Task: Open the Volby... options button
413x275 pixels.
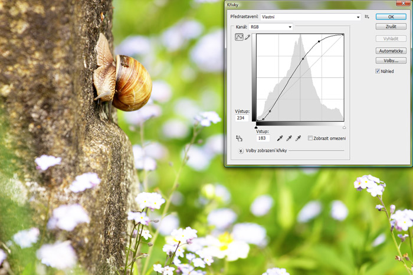Action: pos(391,60)
